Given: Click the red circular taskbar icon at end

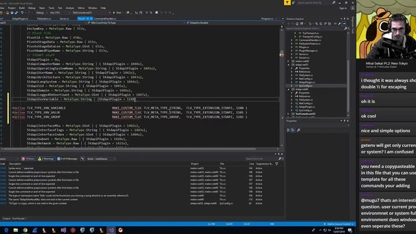Looking at the screenshot, I should 120,230.
